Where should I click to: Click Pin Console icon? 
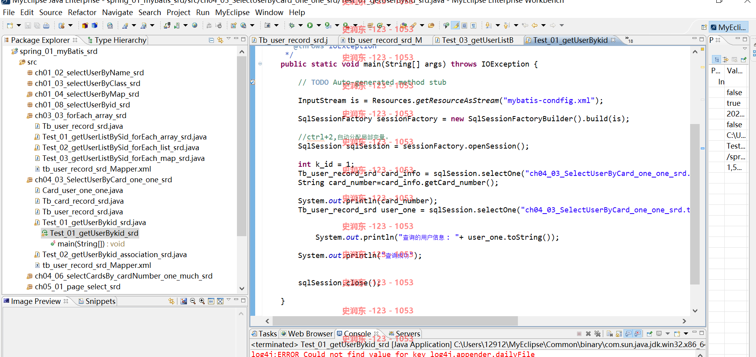tap(650, 334)
